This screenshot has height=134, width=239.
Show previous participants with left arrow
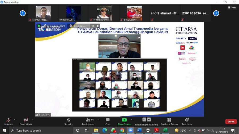23,13
